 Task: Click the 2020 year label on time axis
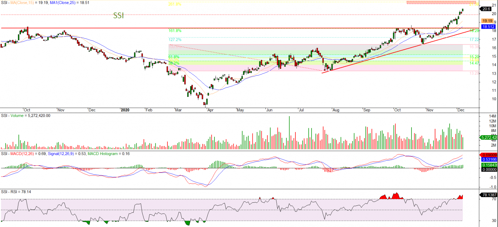(125, 110)
